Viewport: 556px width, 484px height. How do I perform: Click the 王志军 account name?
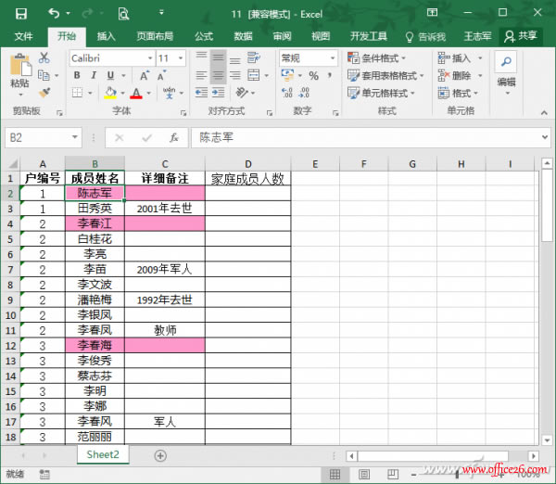tap(477, 36)
